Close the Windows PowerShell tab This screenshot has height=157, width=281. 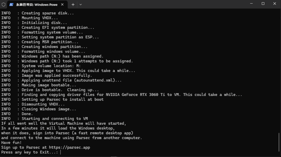[x=63, y=5]
